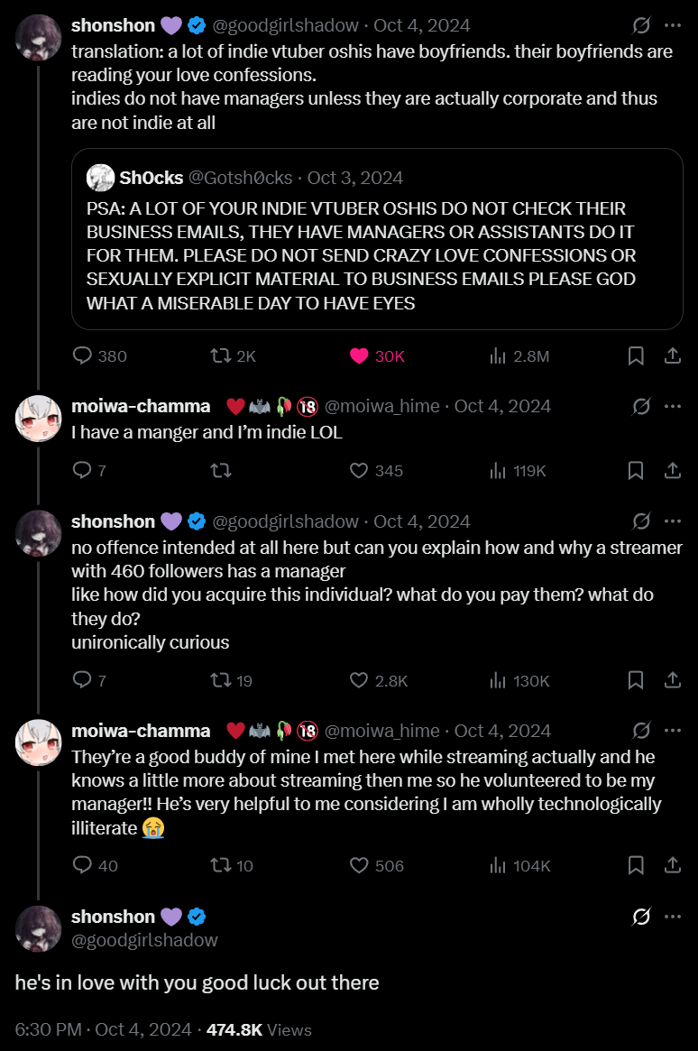Bookmark shonshon's first tweet
This screenshot has height=1051, width=698.
[x=636, y=355]
